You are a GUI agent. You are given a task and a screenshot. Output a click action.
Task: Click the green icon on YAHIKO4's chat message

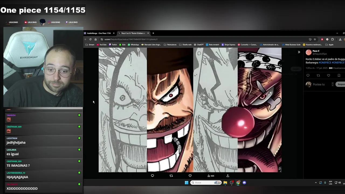click(x=79, y=115)
